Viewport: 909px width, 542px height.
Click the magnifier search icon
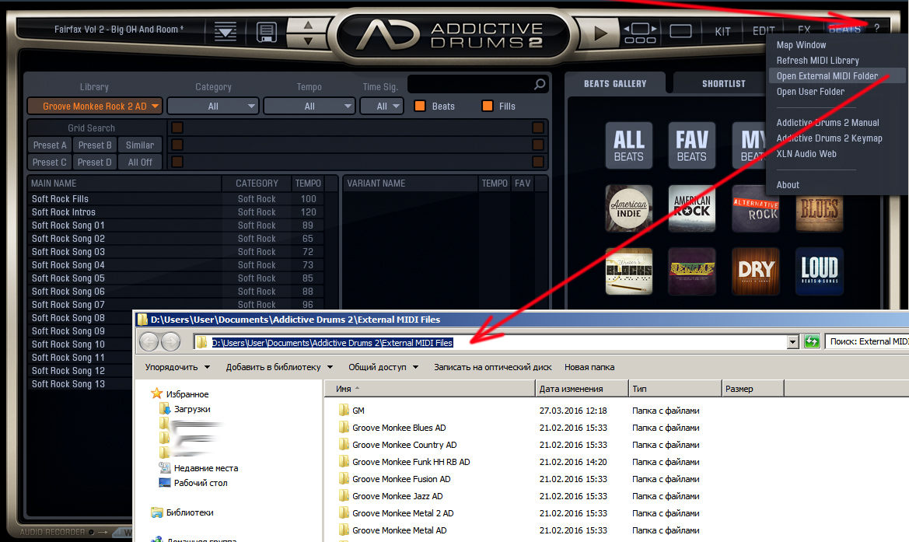click(x=540, y=85)
